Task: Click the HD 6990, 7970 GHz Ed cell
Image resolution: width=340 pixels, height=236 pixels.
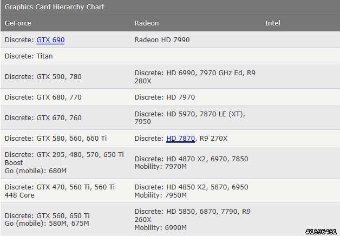Action: pos(195,77)
